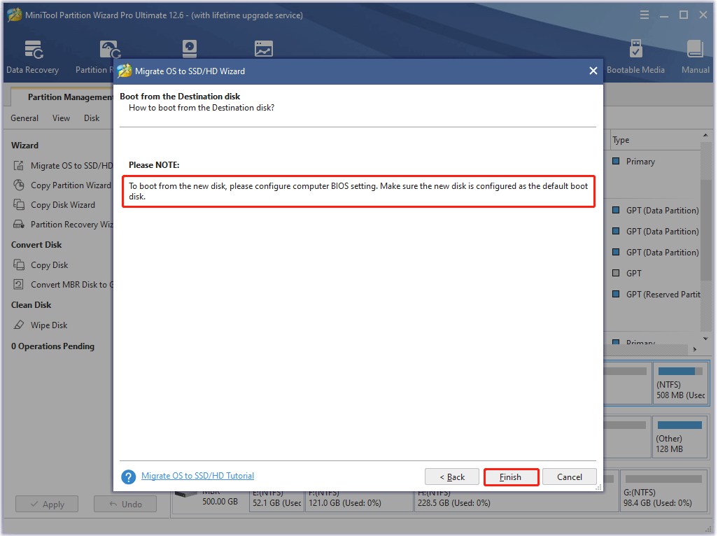The height and width of the screenshot is (536, 718).
Task: Click the GPT (Reserved Partition) type row
Action: pyautogui.click(x=656, y=295)
